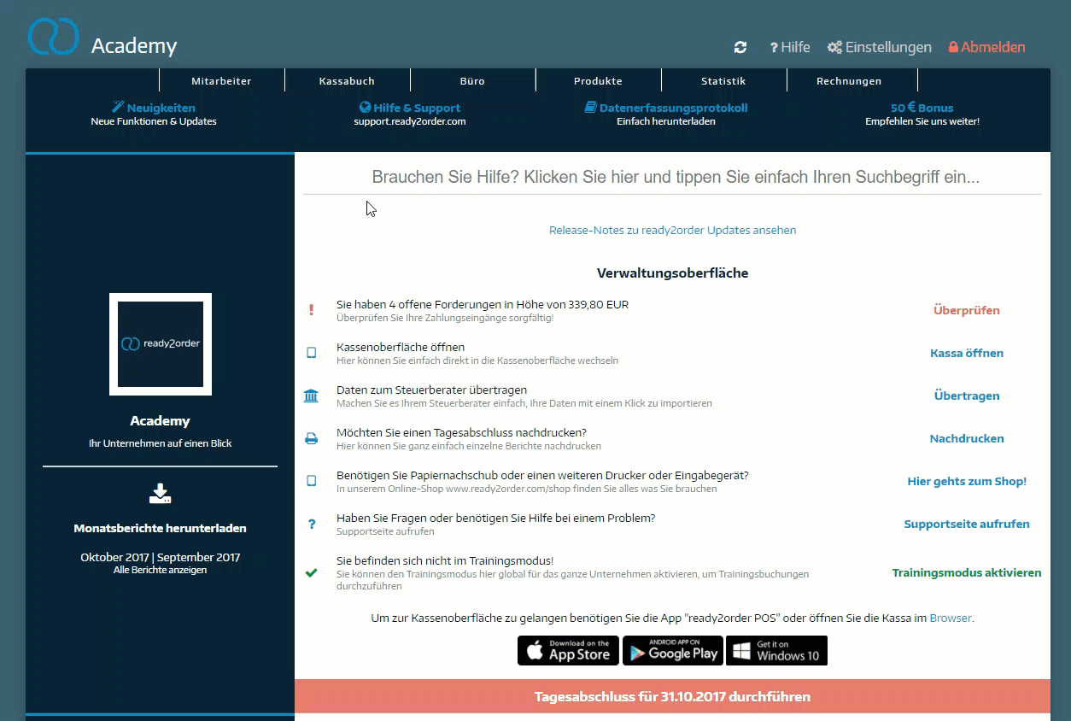Click the Windows 10 badge
1071x721 pixels.
click(x=777, y=650)
